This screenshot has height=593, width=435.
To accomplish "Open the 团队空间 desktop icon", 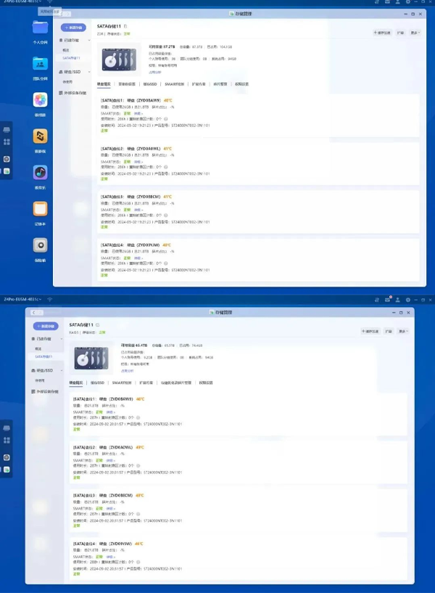I will click(x=40, y=65).
